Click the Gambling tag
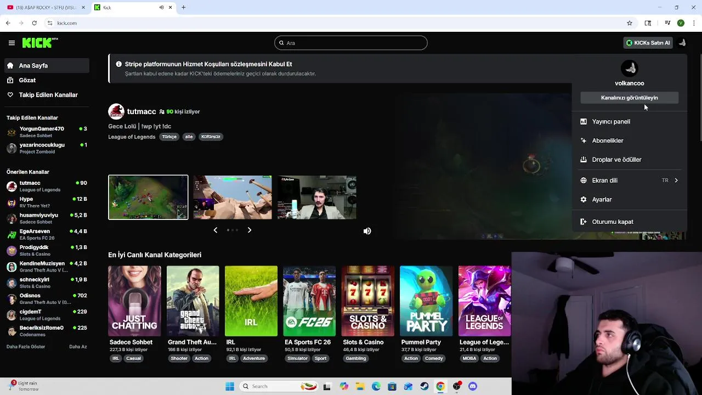This screenshot has height=395, width=702. click(x=356, y=358)
